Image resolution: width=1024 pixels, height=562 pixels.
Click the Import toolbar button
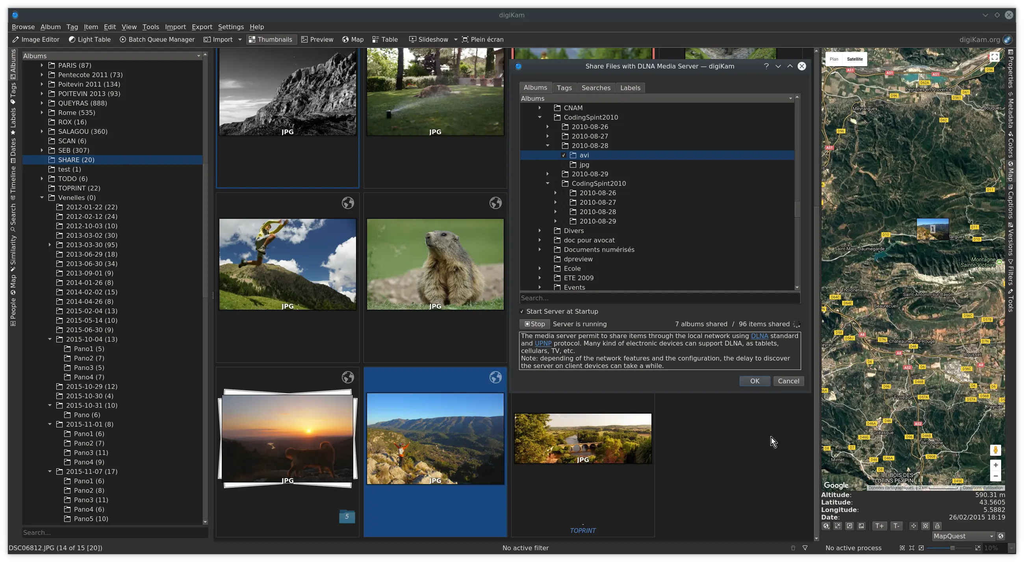pyautogui.click(x=218, y=39)
